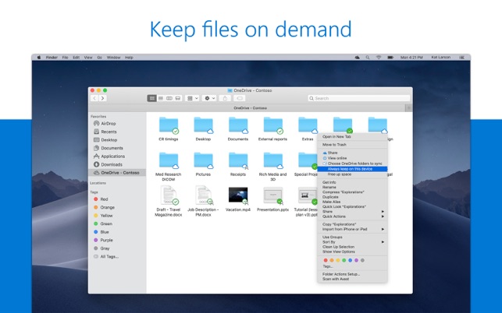The image size is (502, 313).
Task: Open the group-by dropdown in toolbar
Action: (192, 98)
